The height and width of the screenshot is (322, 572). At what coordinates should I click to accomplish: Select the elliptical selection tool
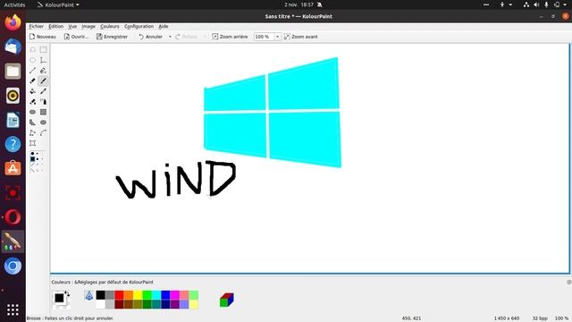click(32, 60)
